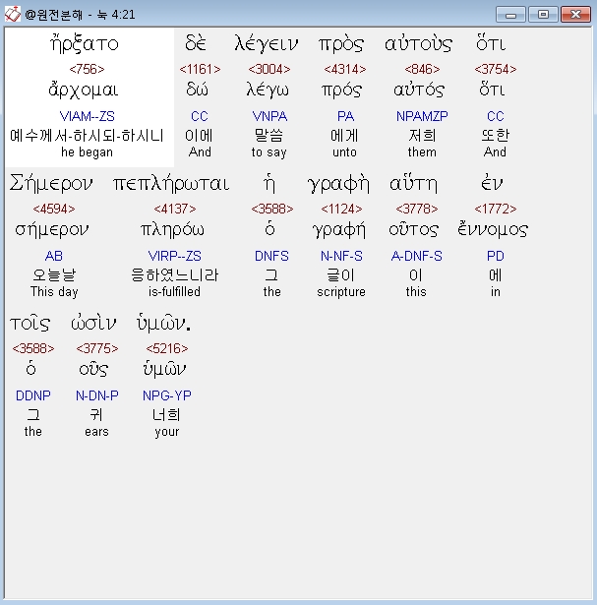Click the lemma οὗτος
Viewport: 597px width, 605px height.
click(x=413, y=230)
